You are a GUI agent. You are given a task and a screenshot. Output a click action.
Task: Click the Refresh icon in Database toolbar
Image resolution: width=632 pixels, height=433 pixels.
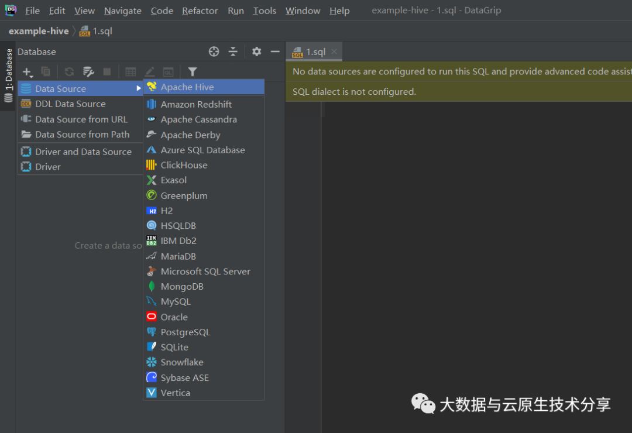pyautogui.click(x=69, y=72)
